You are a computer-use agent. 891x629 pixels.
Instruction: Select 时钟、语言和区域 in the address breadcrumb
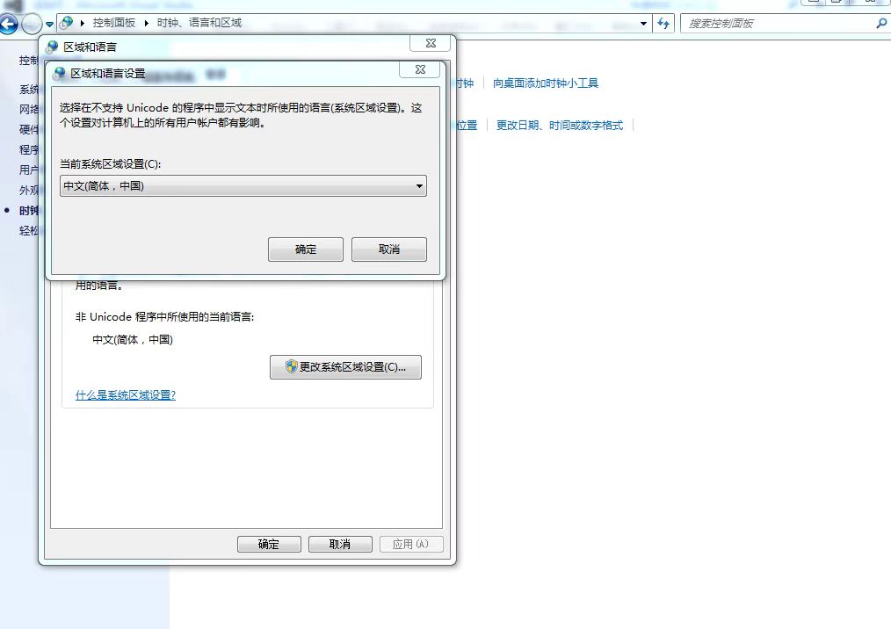pyautogui.click(x=199, y=23)
